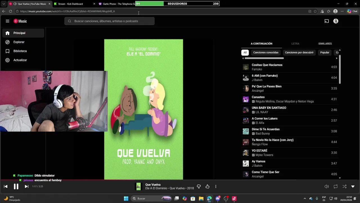Viewport: 360px width, 203px height.
Task: Play Dime Si Te Acuerdas track
Action: point(290,131)
